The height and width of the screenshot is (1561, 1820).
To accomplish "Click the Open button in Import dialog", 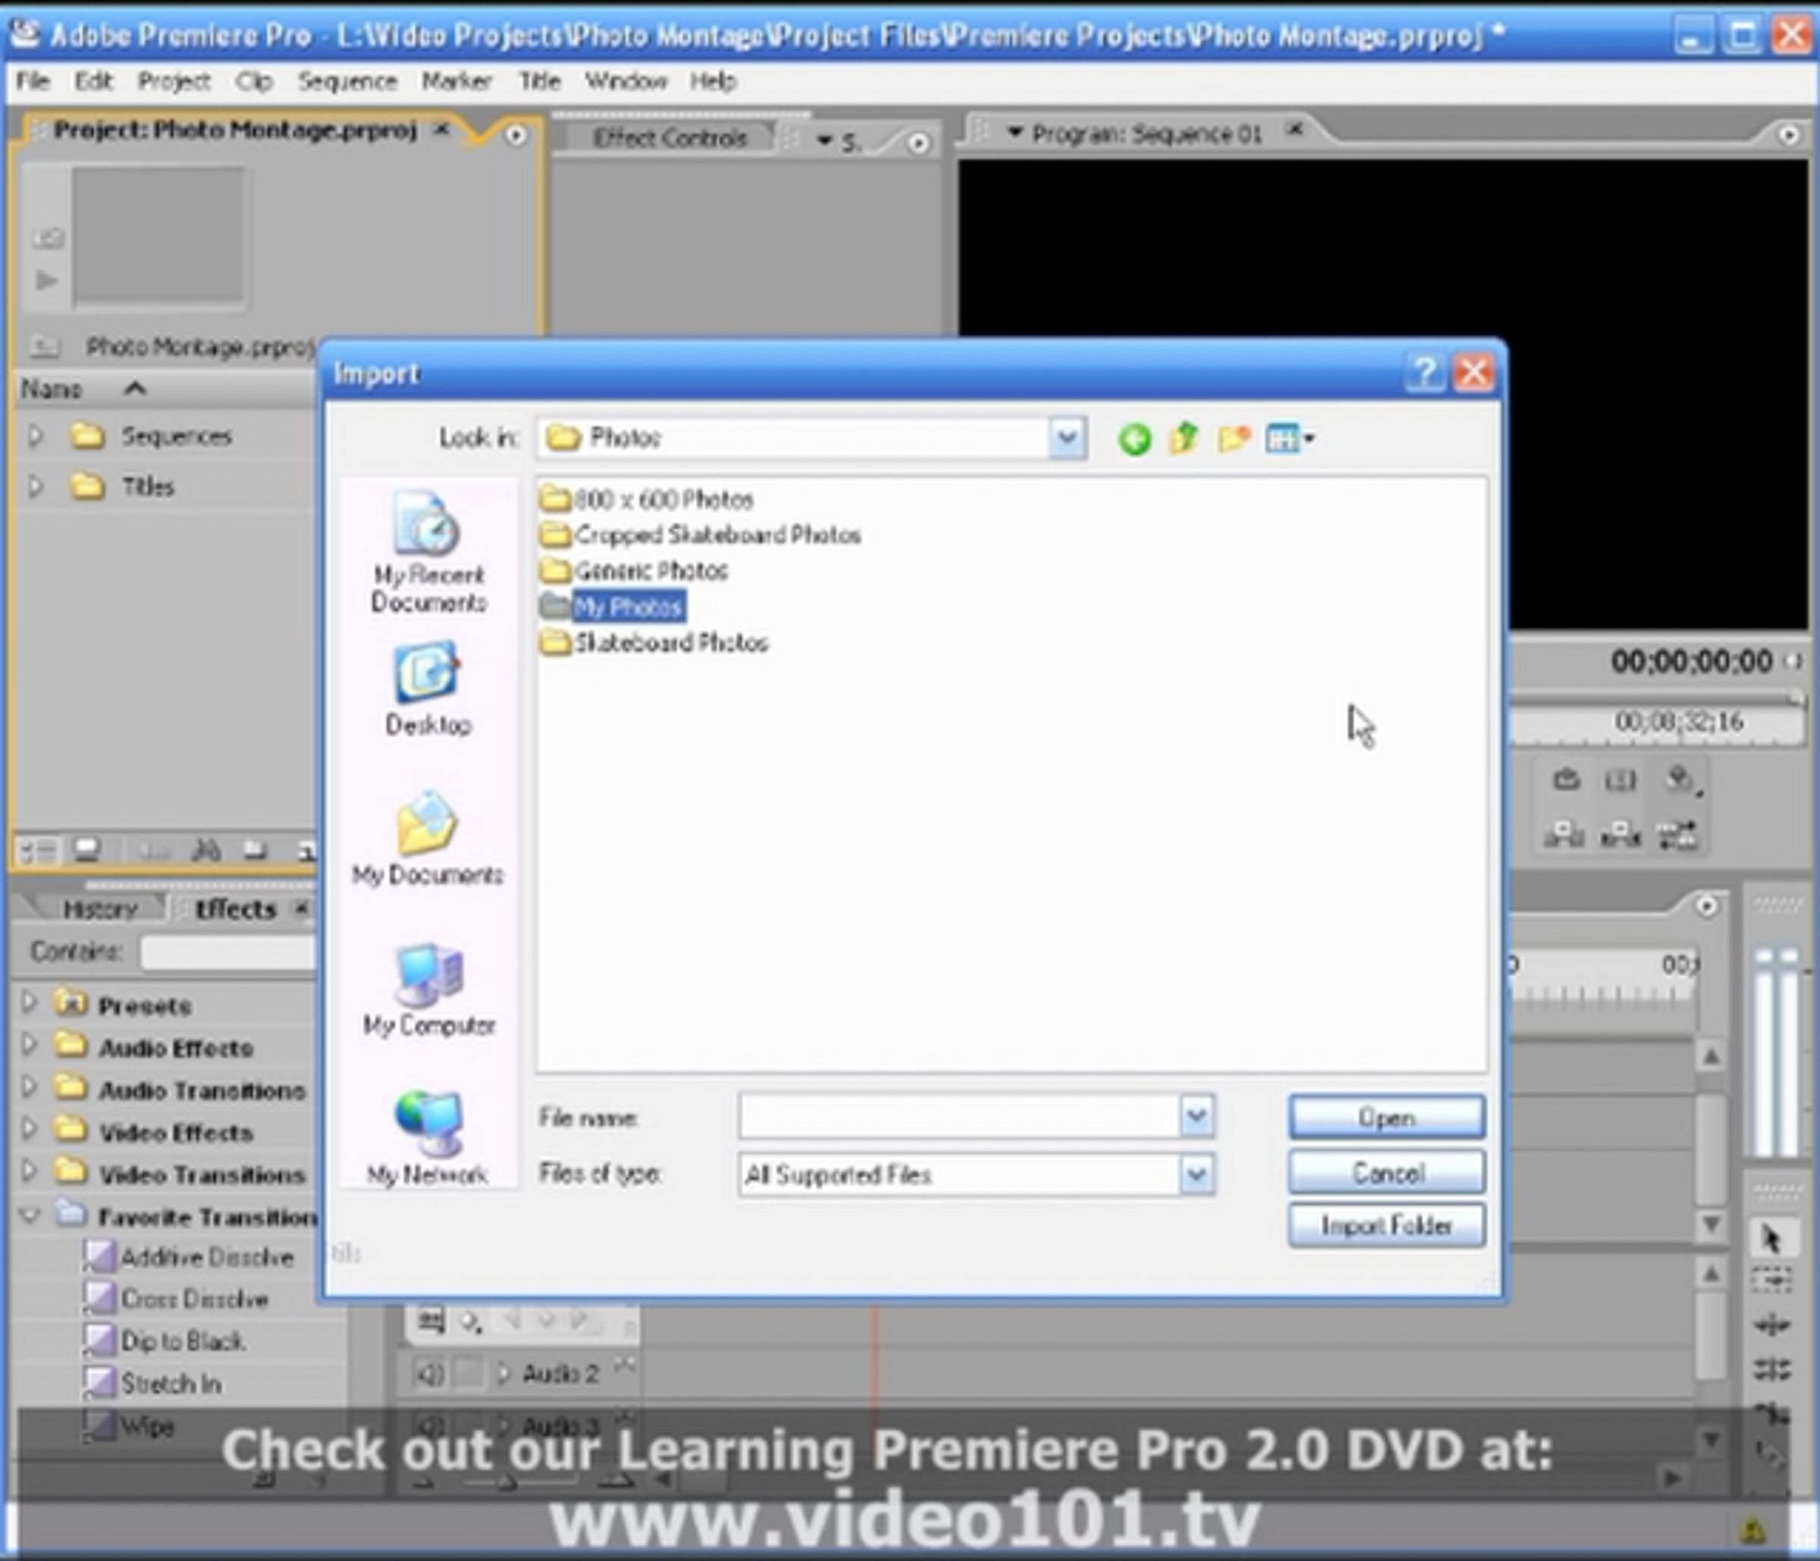I will click(x=1386, y=1117).
